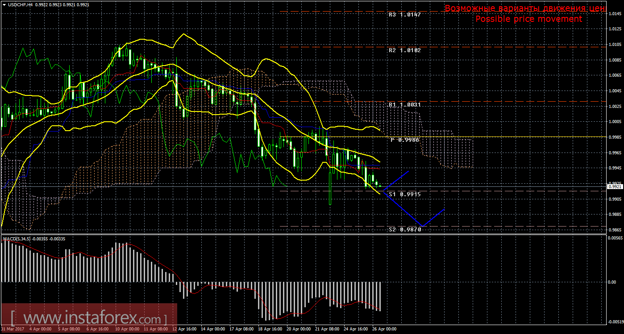Click the 31 Mar 2017 date label
Viewport: 624px width, 334px height.
coord(12,330)
